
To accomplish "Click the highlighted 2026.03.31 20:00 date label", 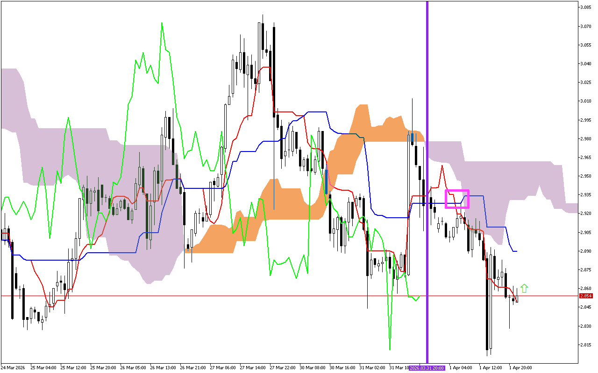I will (x=427, y=368).
